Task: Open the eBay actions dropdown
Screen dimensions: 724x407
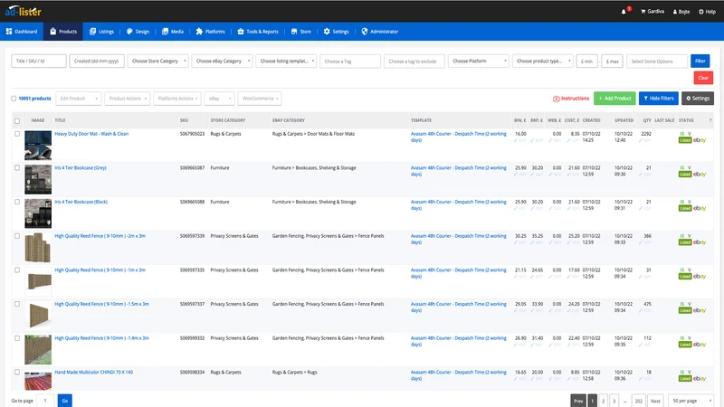Action: 219,99
